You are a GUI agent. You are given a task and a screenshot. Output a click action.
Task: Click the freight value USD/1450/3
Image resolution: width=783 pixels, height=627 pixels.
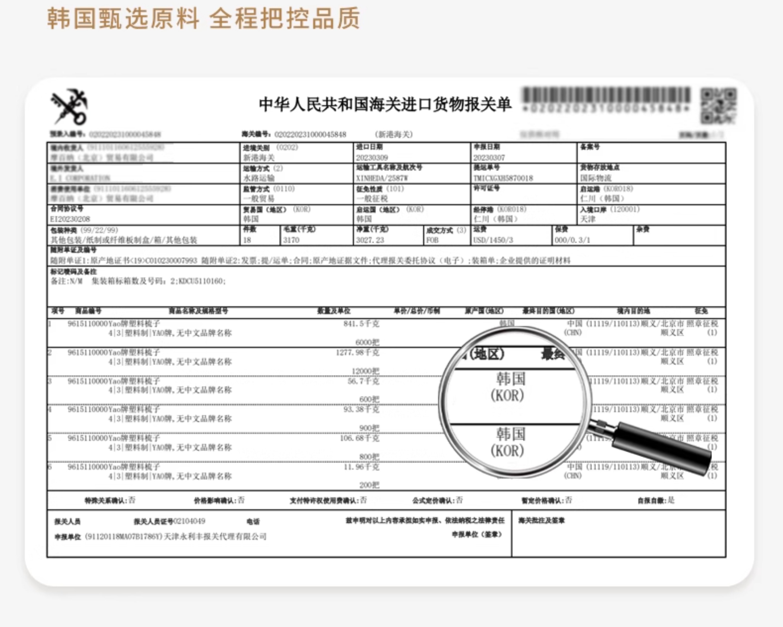tap(493, 240)
